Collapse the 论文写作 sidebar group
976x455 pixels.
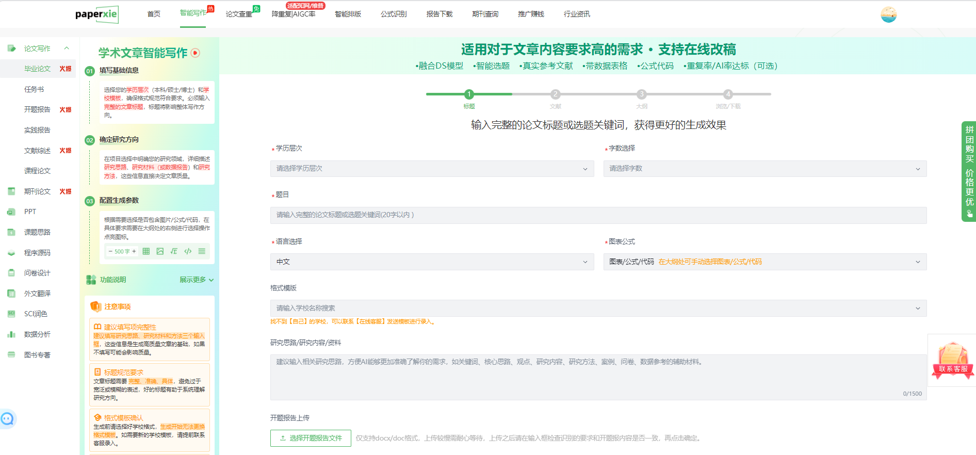pos(67,48)
